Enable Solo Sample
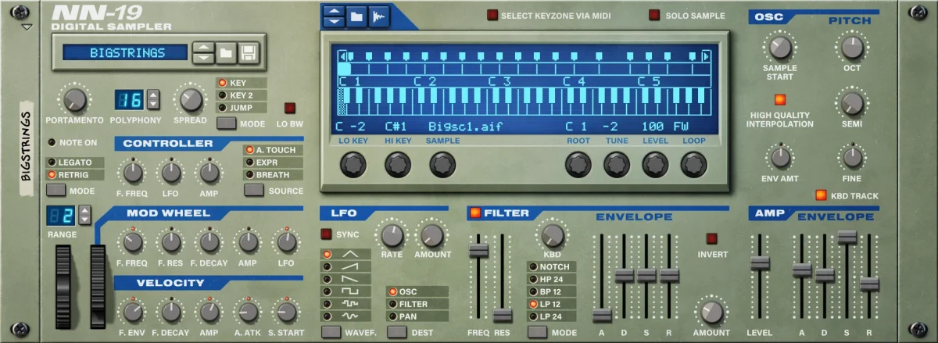 (653, 15)
